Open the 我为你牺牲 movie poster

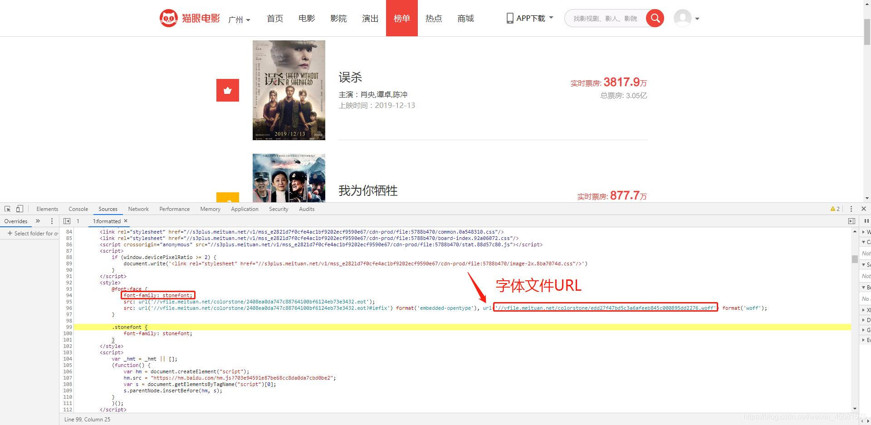289,178
